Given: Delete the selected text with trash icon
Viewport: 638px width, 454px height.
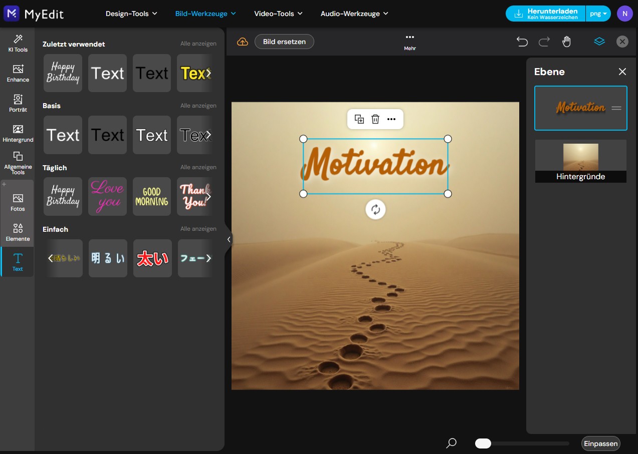Looking at the screenshot, I should 375,119.
